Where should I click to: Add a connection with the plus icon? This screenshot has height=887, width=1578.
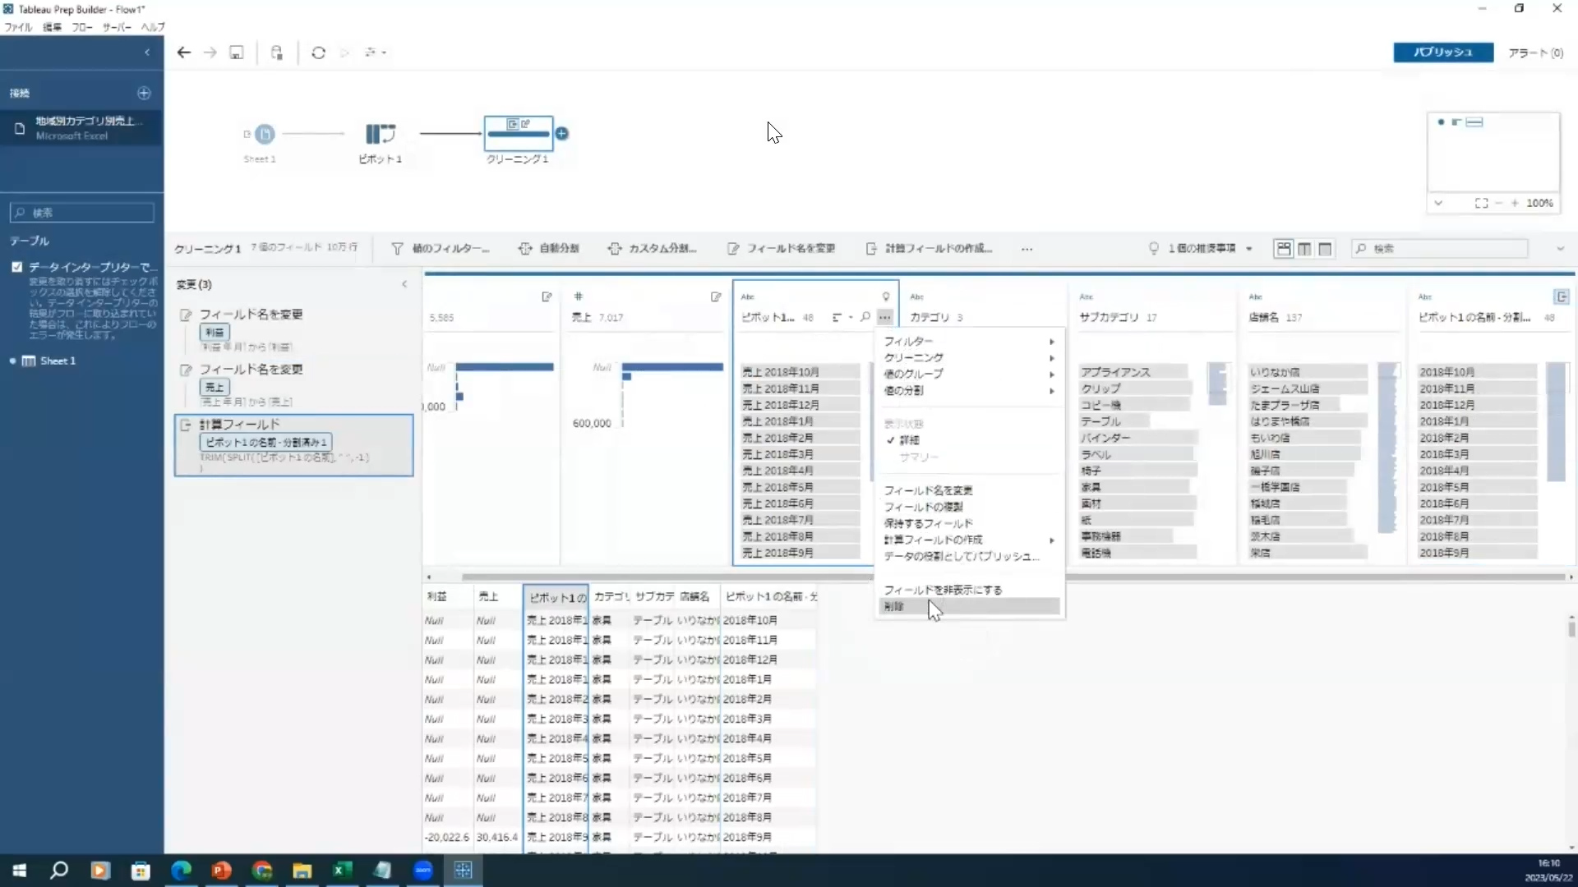tap(144, 93)
